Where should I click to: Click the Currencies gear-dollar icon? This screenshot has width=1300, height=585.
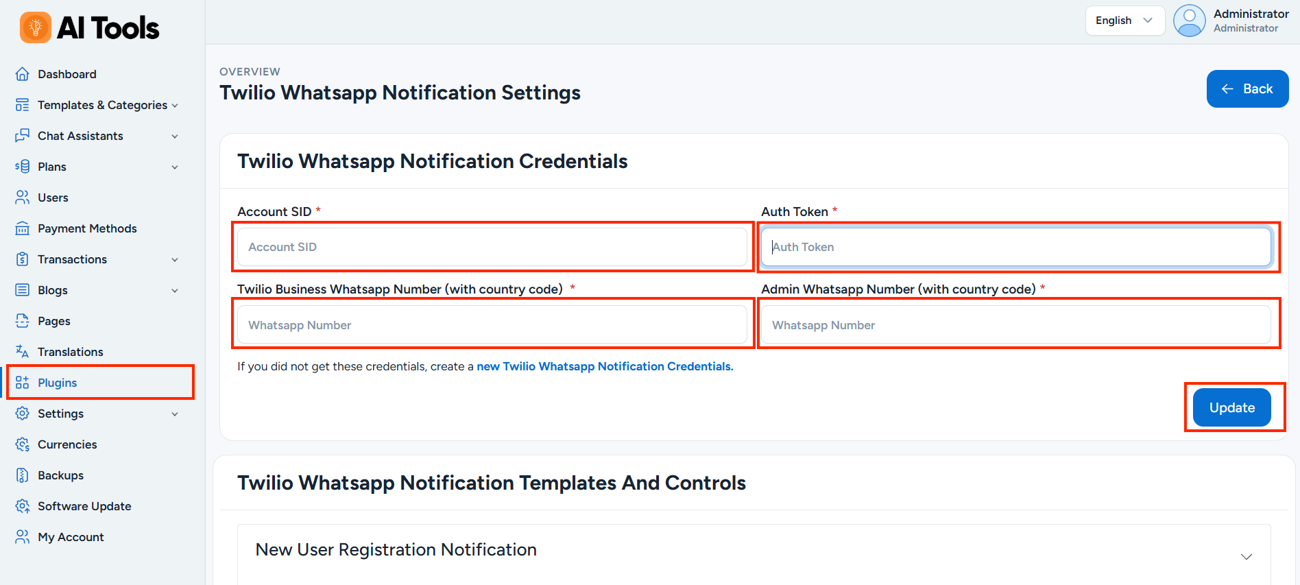23,444
